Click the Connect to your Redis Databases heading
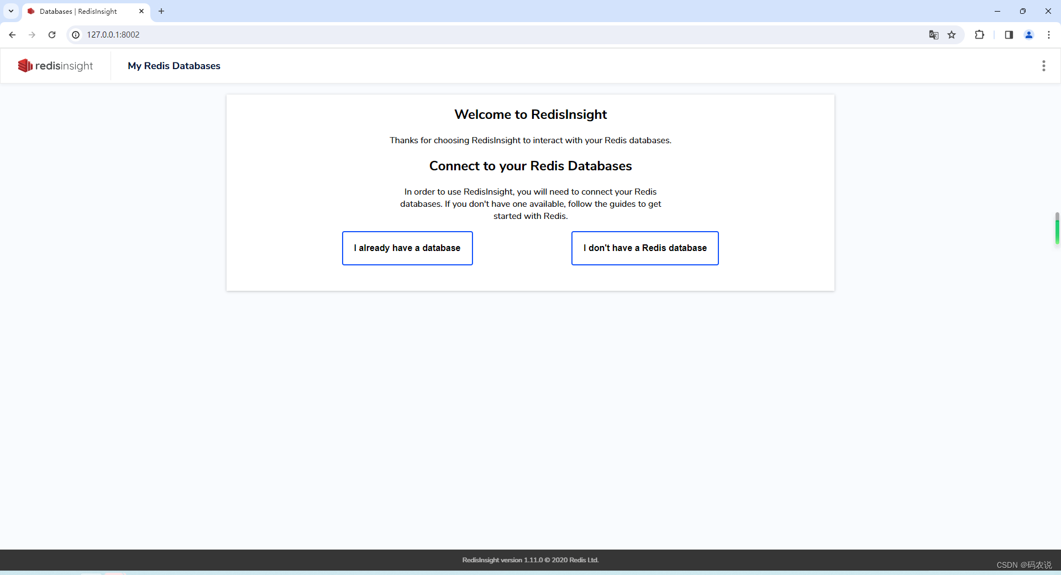 (530, 166)
